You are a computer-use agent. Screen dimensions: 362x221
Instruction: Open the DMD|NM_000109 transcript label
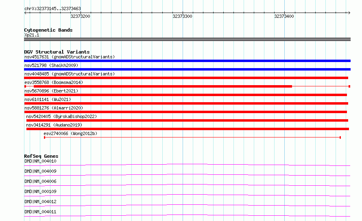[40, 191]
